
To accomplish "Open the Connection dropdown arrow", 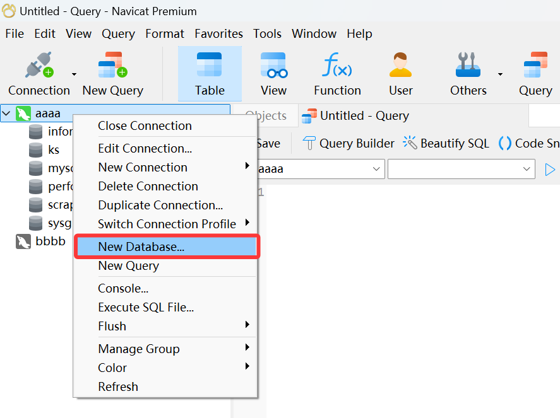I will point(74,74).
